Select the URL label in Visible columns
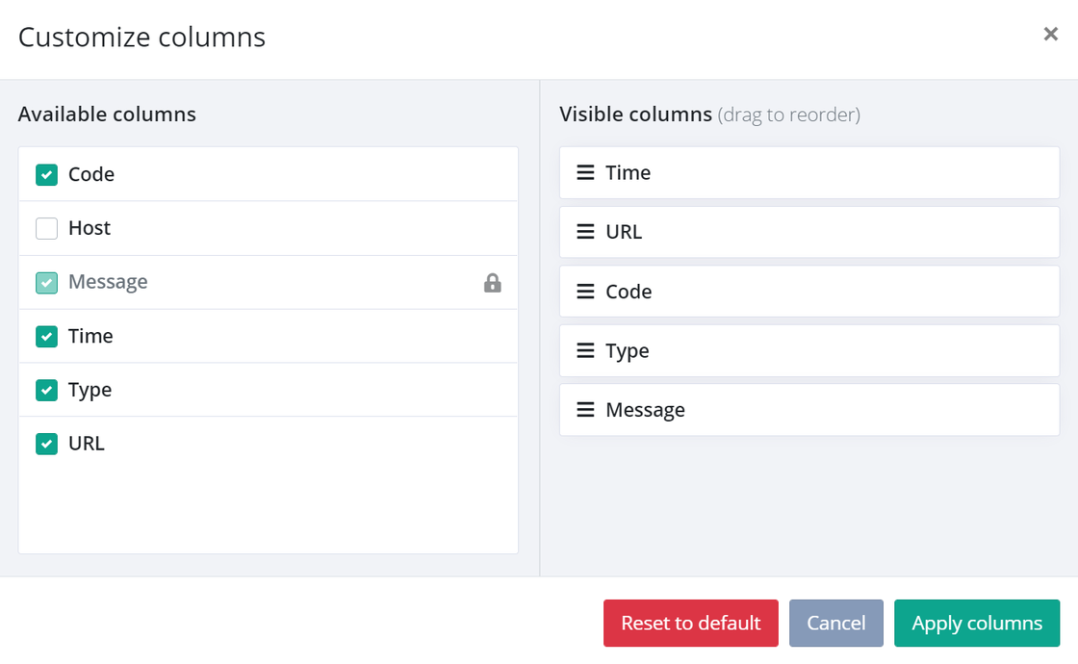Viewport: 1078px width, 664px height. [624, 232]
